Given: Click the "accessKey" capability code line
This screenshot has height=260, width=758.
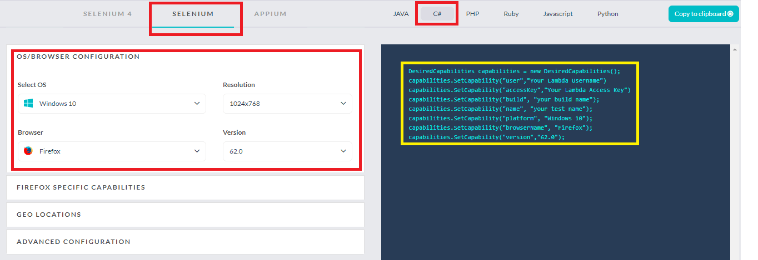Looking at the screenshot, I should [520, 90].
